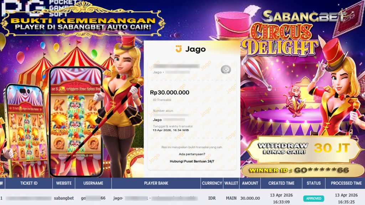Click Hubungi Pusat Bantuan 24/7 link
Viewport: 365px width, 205px height.
(x=192, y=161)
